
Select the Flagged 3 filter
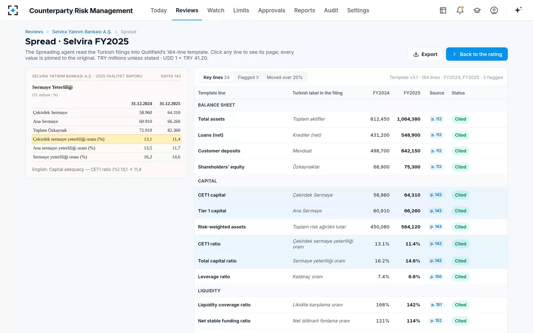(248, 77)
